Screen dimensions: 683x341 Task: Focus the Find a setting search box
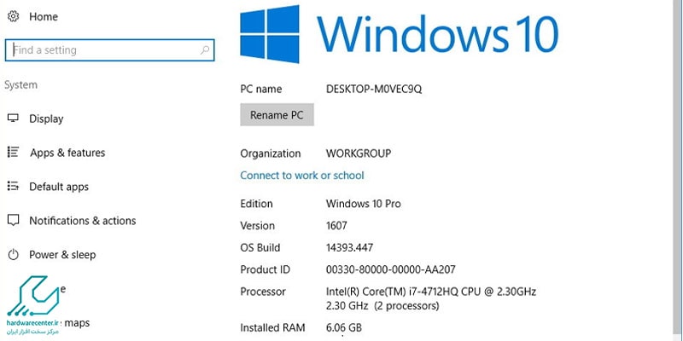[x=109, y=50]
